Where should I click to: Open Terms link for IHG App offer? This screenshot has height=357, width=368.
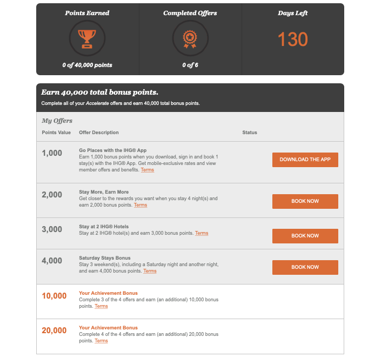click(x=147, y=170)
